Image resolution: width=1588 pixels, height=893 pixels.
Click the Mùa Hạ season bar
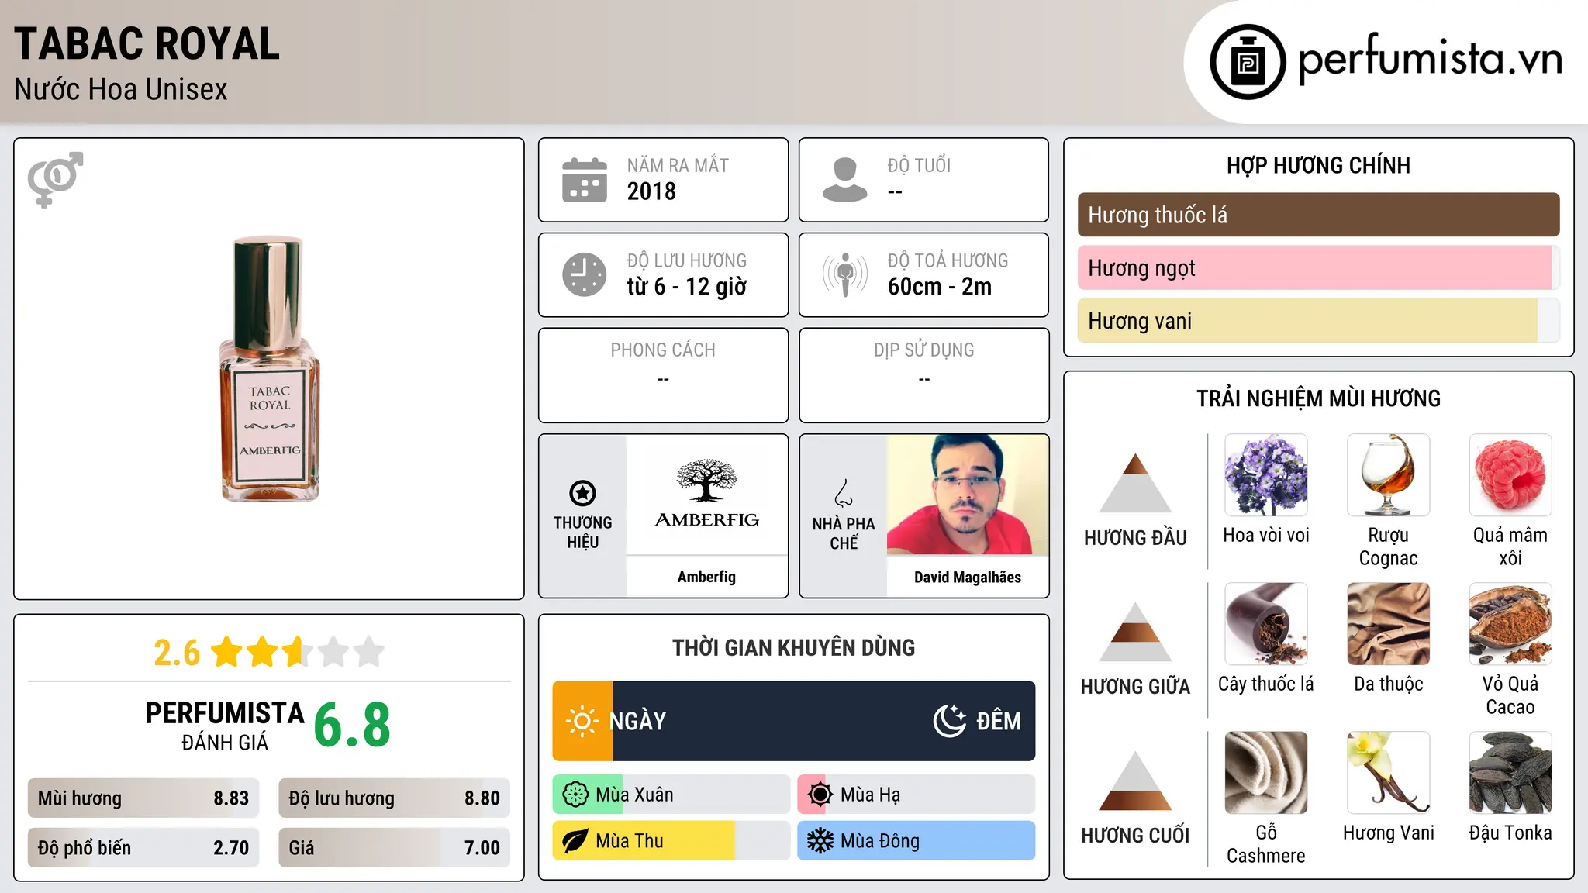917,795
